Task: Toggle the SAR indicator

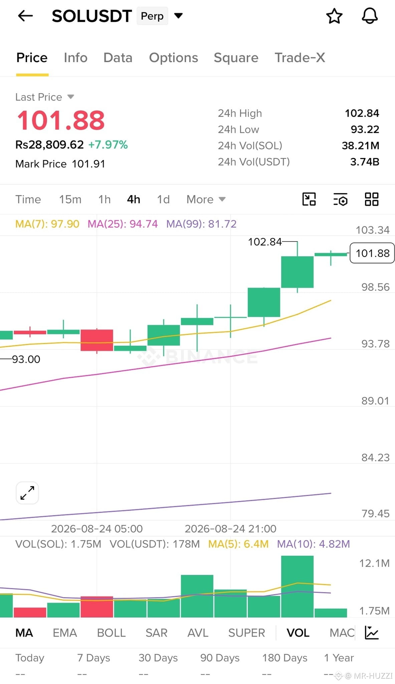Action: point(156,633)
